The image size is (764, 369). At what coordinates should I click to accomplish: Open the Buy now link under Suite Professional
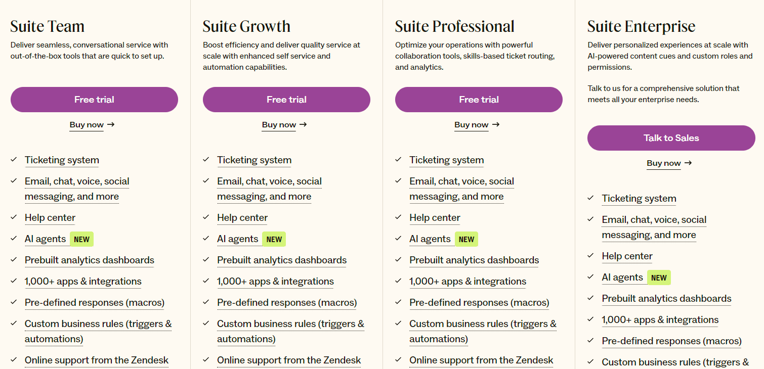pyautogui.click(x=471, y=124)
